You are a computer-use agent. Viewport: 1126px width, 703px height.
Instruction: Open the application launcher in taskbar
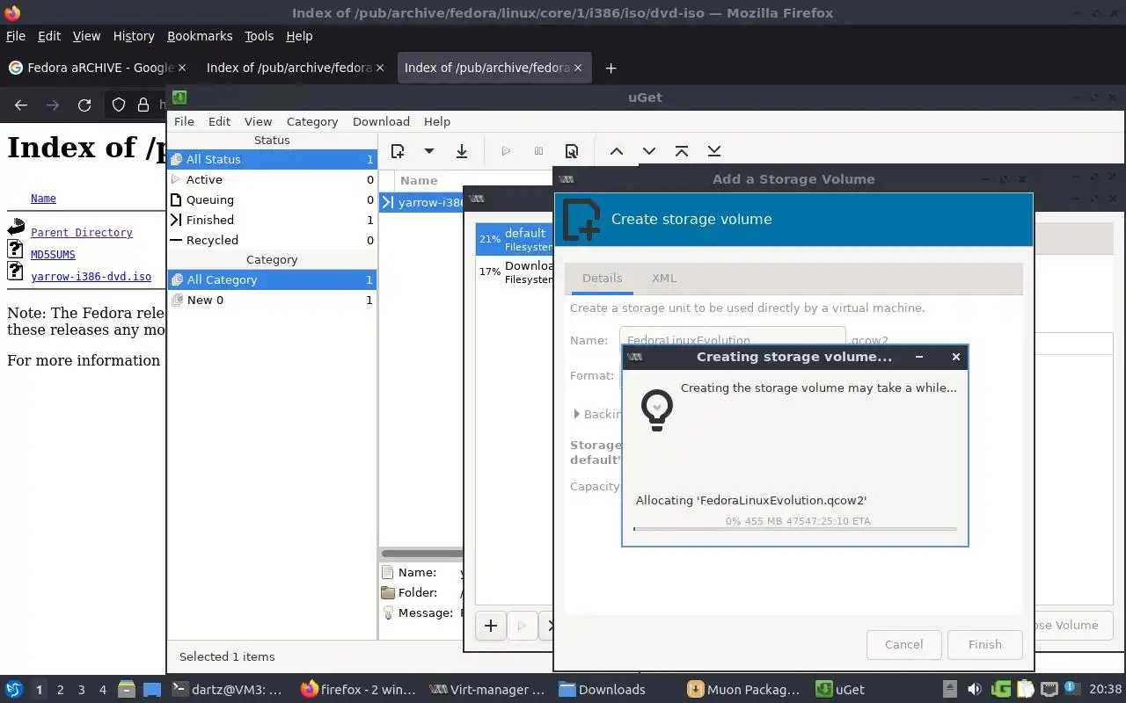[x=14, y=690]
